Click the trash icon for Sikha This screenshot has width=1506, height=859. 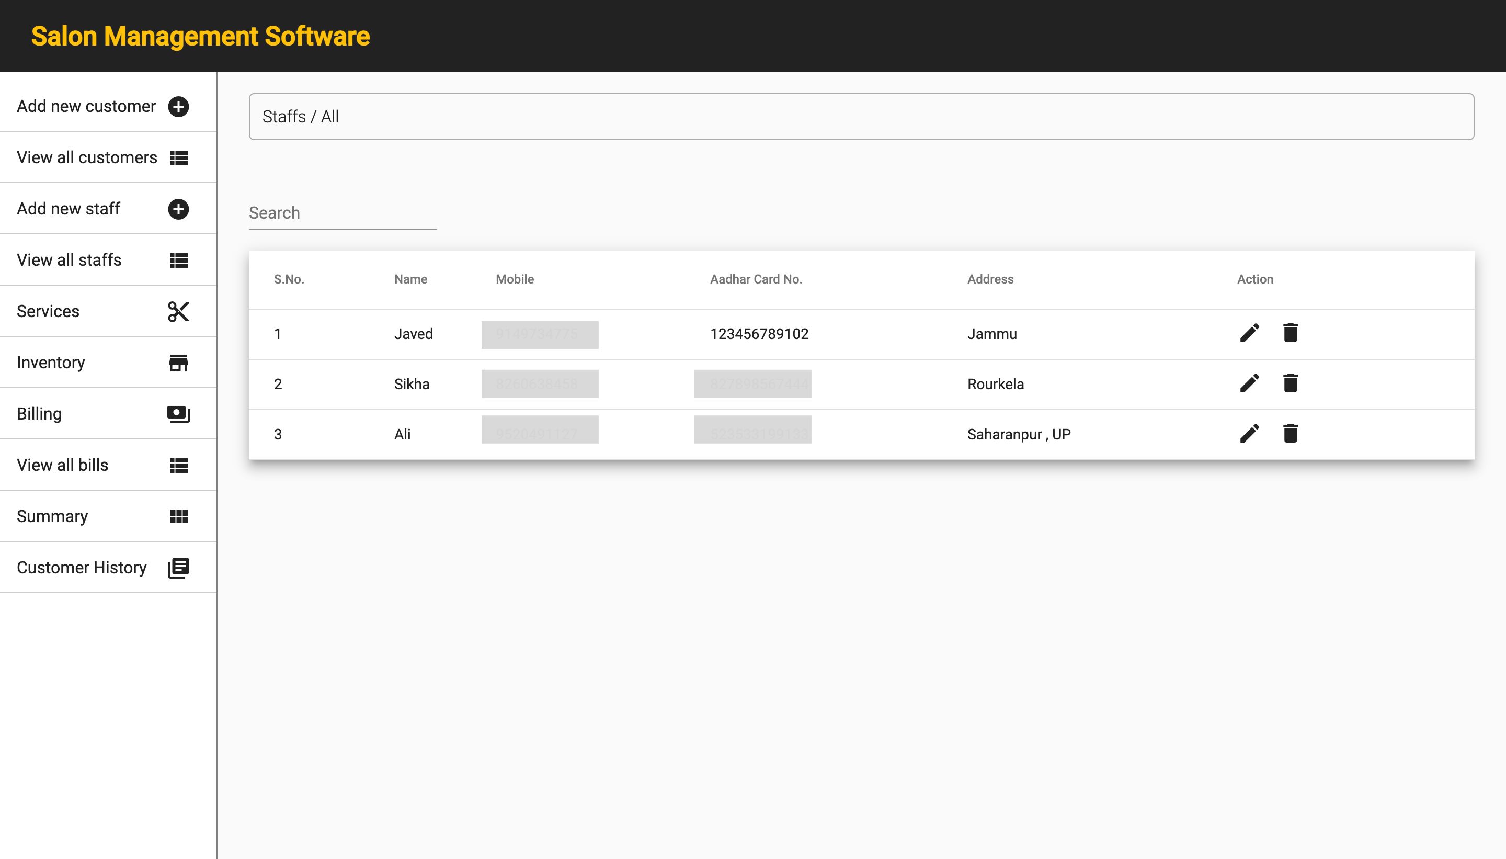point(1290,383)
